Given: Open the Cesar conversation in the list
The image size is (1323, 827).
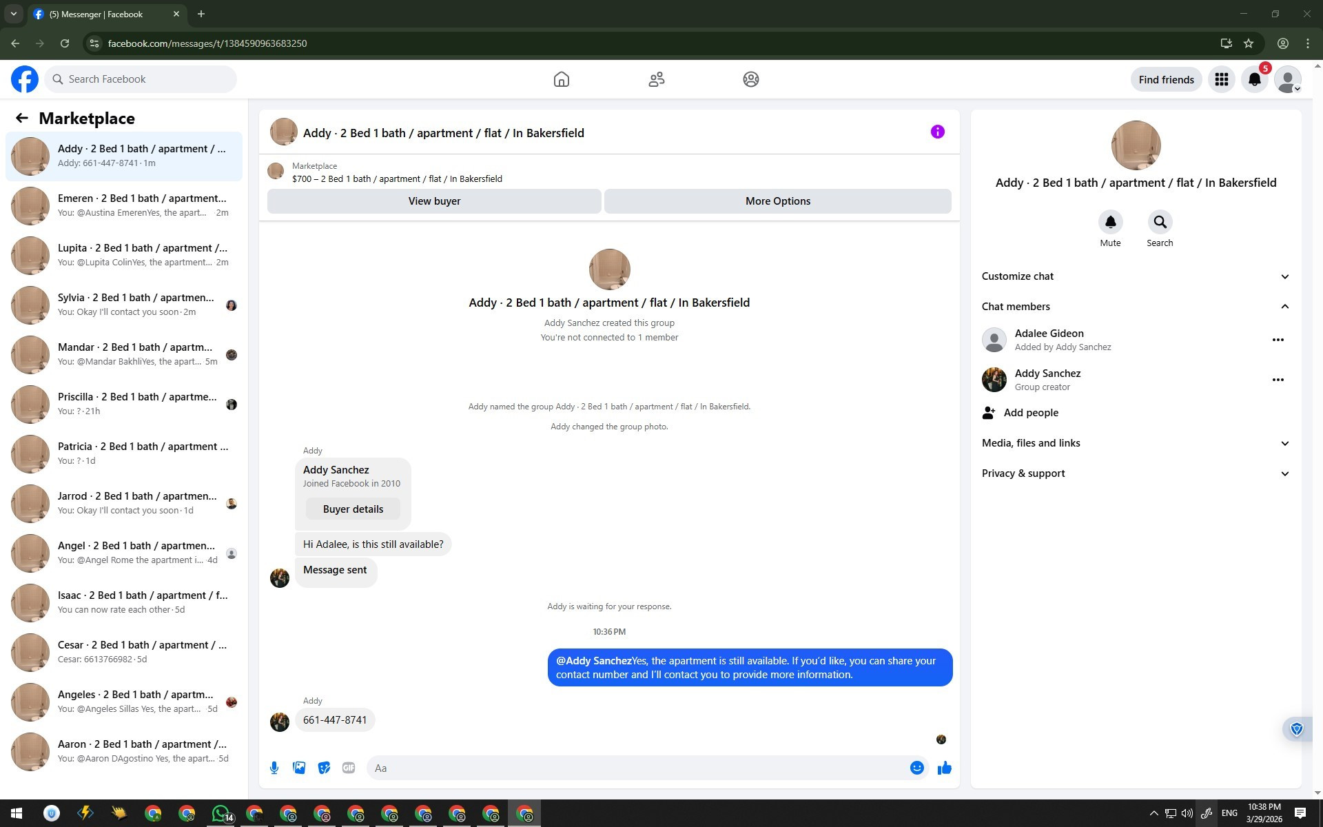Looking at the screenshot, I should click(124, 653).
